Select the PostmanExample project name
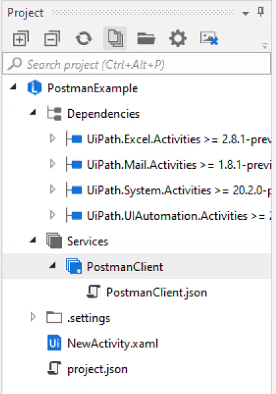 click(93, 88)
